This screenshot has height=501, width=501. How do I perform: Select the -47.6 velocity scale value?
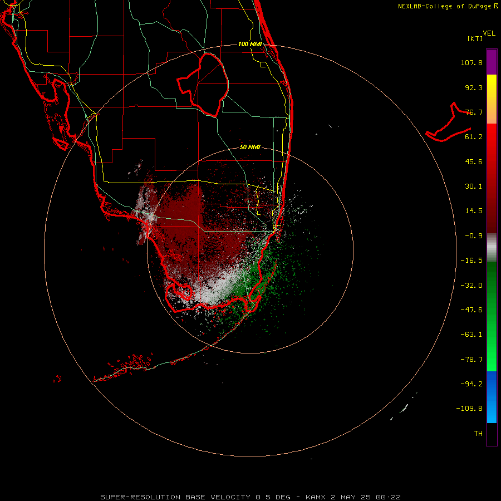[471, 310]
